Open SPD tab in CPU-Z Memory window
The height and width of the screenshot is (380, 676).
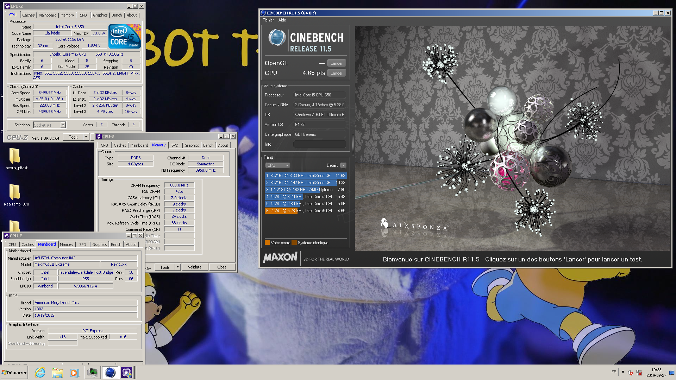(175, 145)
